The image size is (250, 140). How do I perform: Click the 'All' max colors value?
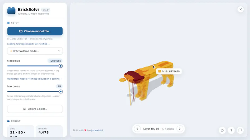pyautogui.click(x=59, y=86)
